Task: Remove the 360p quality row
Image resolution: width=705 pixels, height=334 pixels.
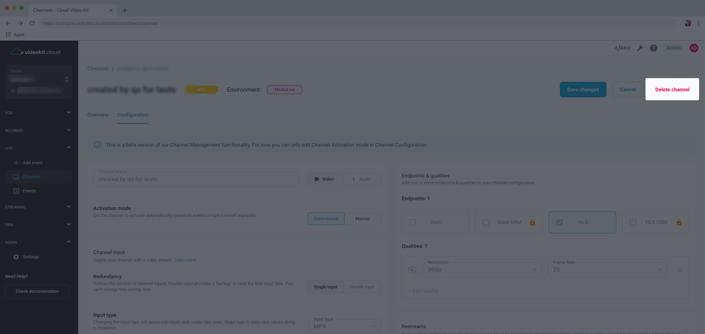Action: (679, 270)
